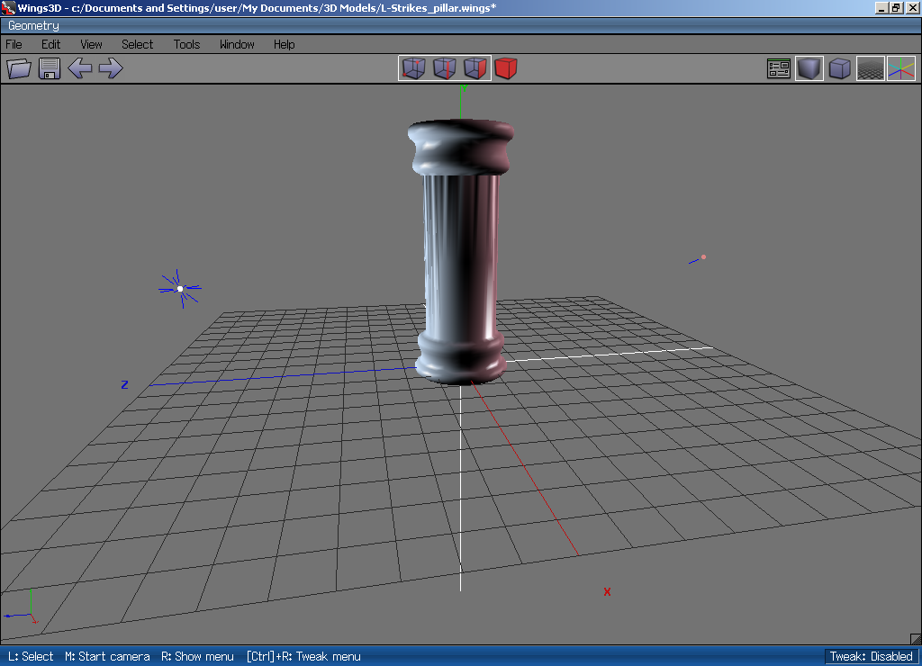922x666 pixels.
Task: Switch to flat shaded cube view
Action: pos(839,67)
